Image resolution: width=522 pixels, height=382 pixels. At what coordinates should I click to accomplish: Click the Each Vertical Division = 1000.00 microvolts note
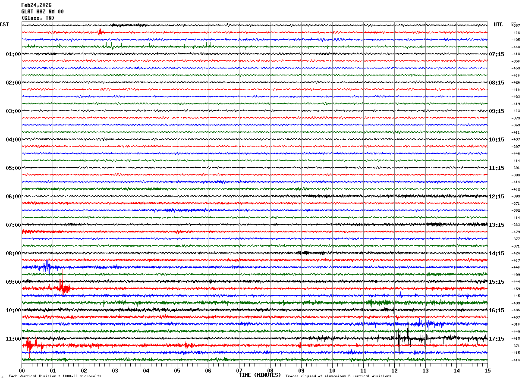55,376
